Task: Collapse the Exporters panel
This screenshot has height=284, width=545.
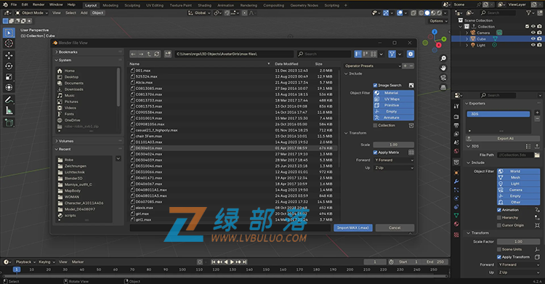Action: (475, 104)
